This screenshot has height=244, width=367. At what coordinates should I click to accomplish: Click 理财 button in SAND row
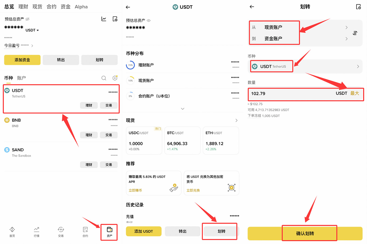point(89,164)
